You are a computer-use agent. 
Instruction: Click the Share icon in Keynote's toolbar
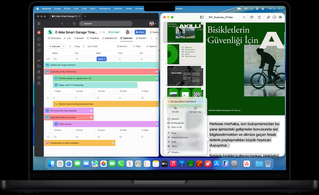pos(260,17)
